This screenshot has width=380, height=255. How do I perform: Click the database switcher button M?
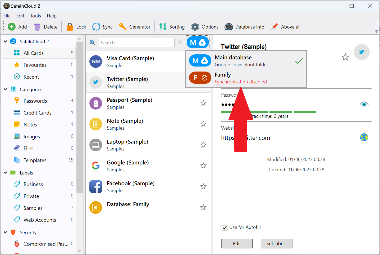click(198, 42)
